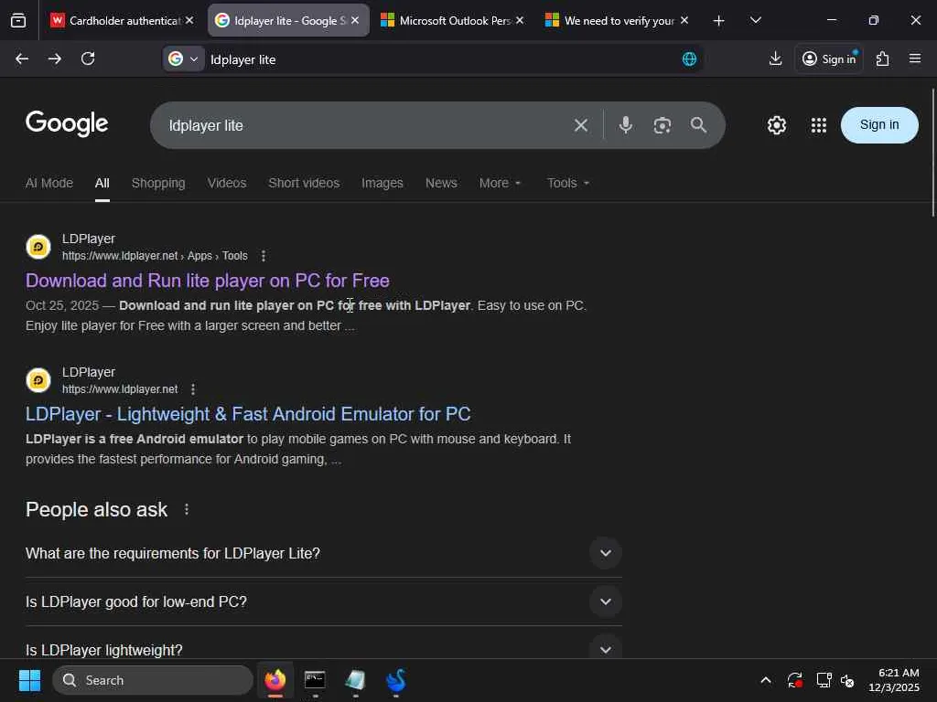Open the translate globe icon in address bar
Image resolution: width=937 pixels, height=702 pixels.
pos(689,59)
